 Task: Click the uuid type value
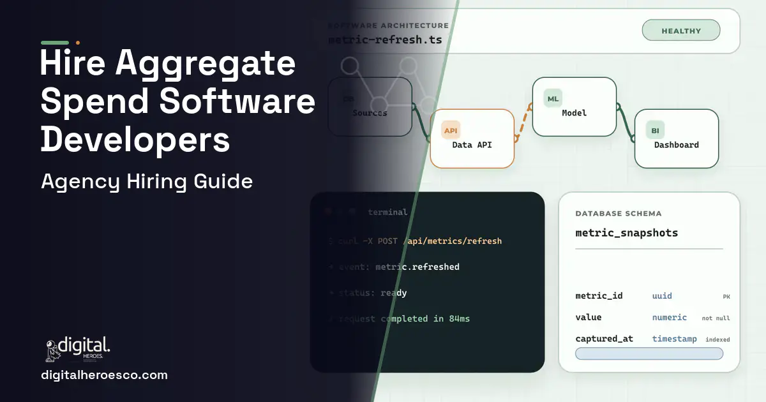coord(662,296)
